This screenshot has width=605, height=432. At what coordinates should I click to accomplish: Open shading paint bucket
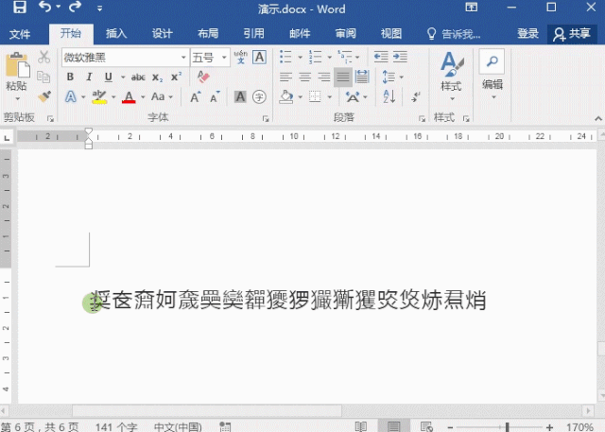coord(286,96)
